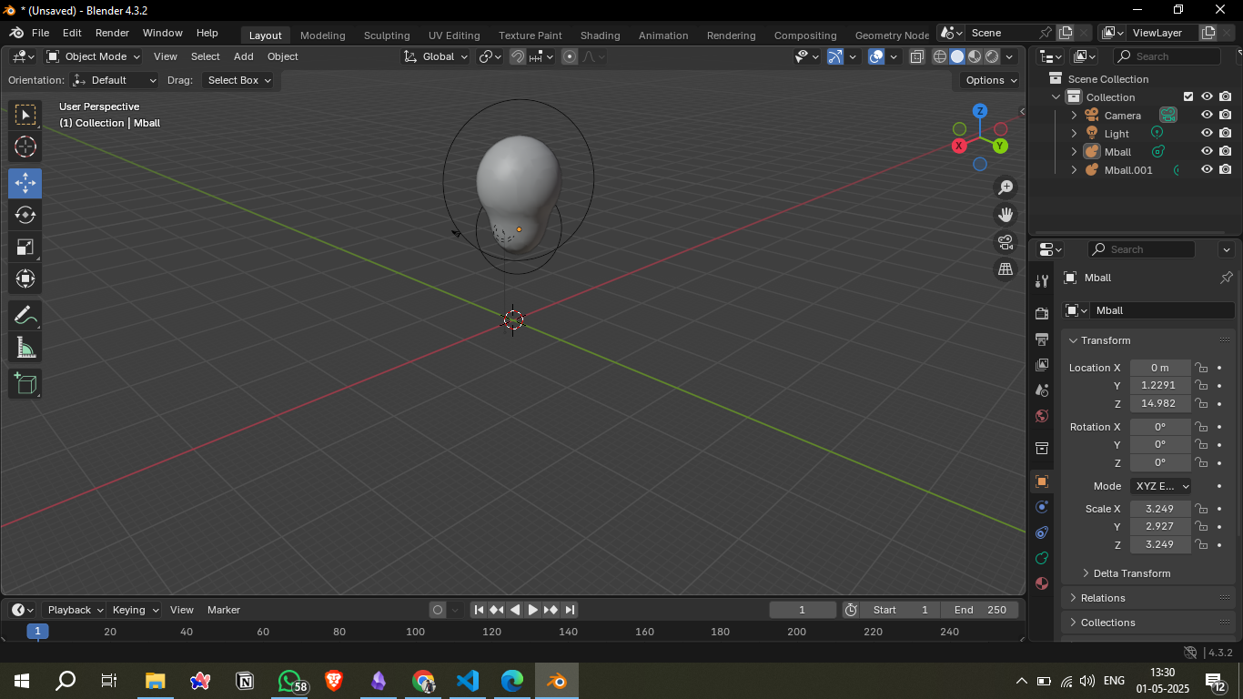Open the Keying popover in the timeline
Viewport: 1243px width, 699px height.
click(135, 610)
